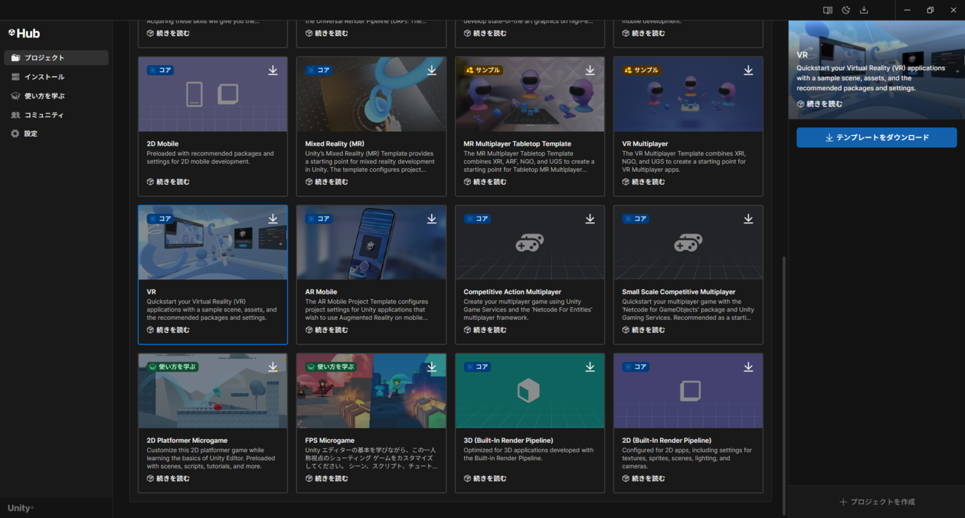Download MR Multiplayer Tabletop Template icon
Image resolution: width=965 pixels, height=518 pixels.
pyautogui.click(x=590, y=70)
